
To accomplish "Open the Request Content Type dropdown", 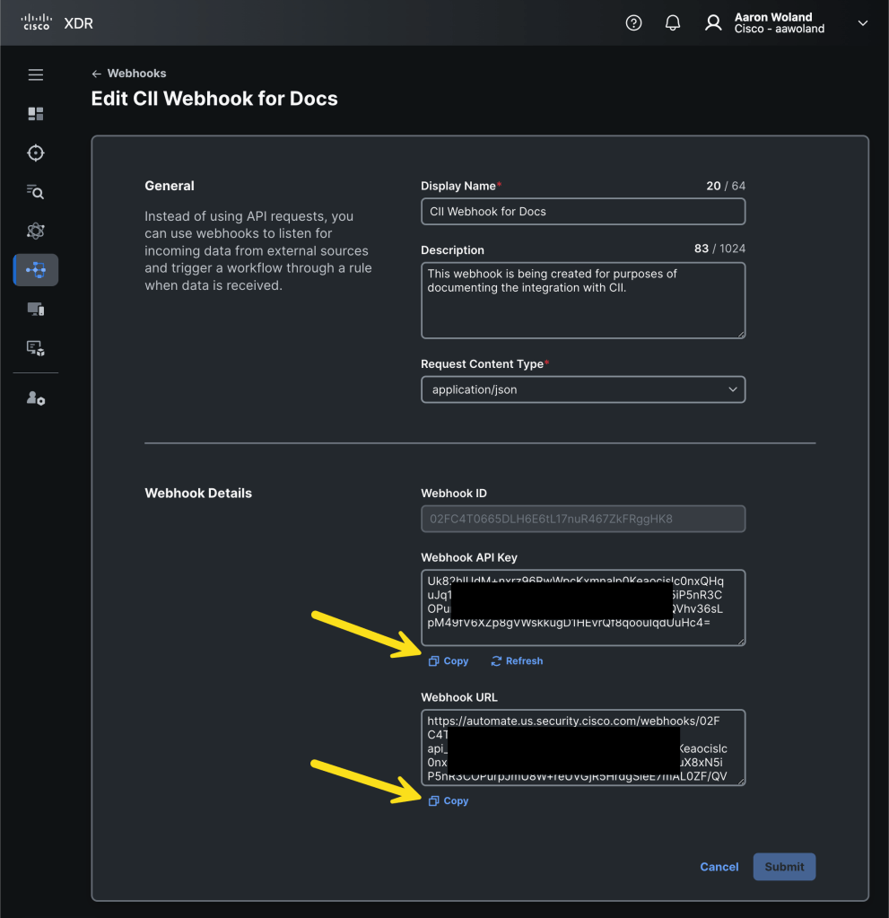I will pos(582,389).
